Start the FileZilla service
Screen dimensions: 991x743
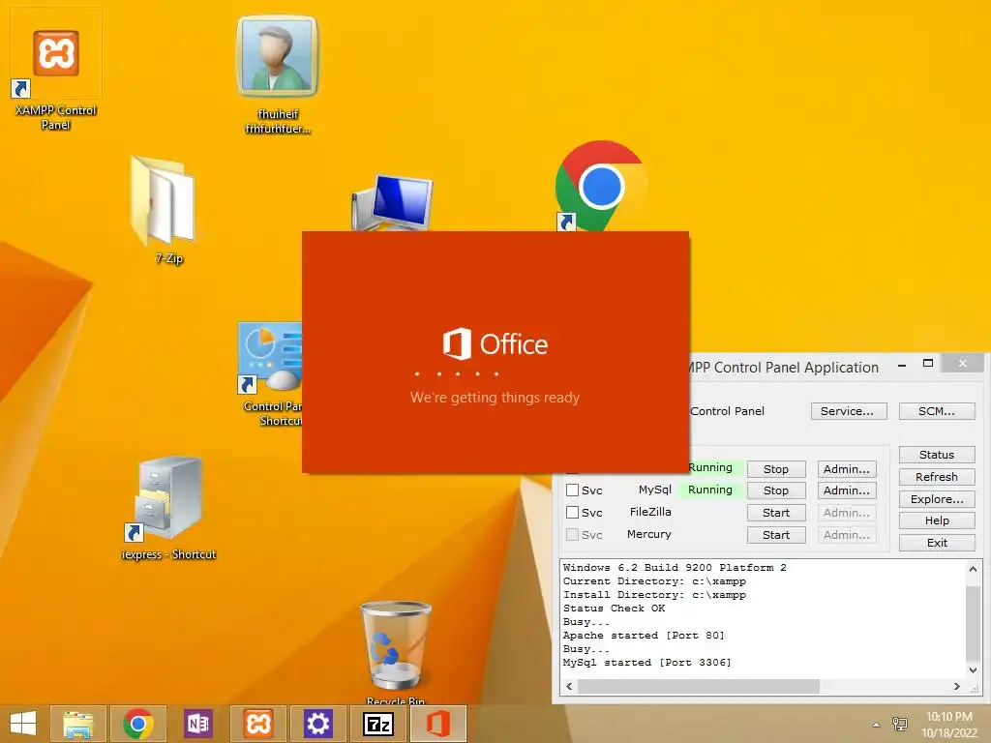pos(776,513)
